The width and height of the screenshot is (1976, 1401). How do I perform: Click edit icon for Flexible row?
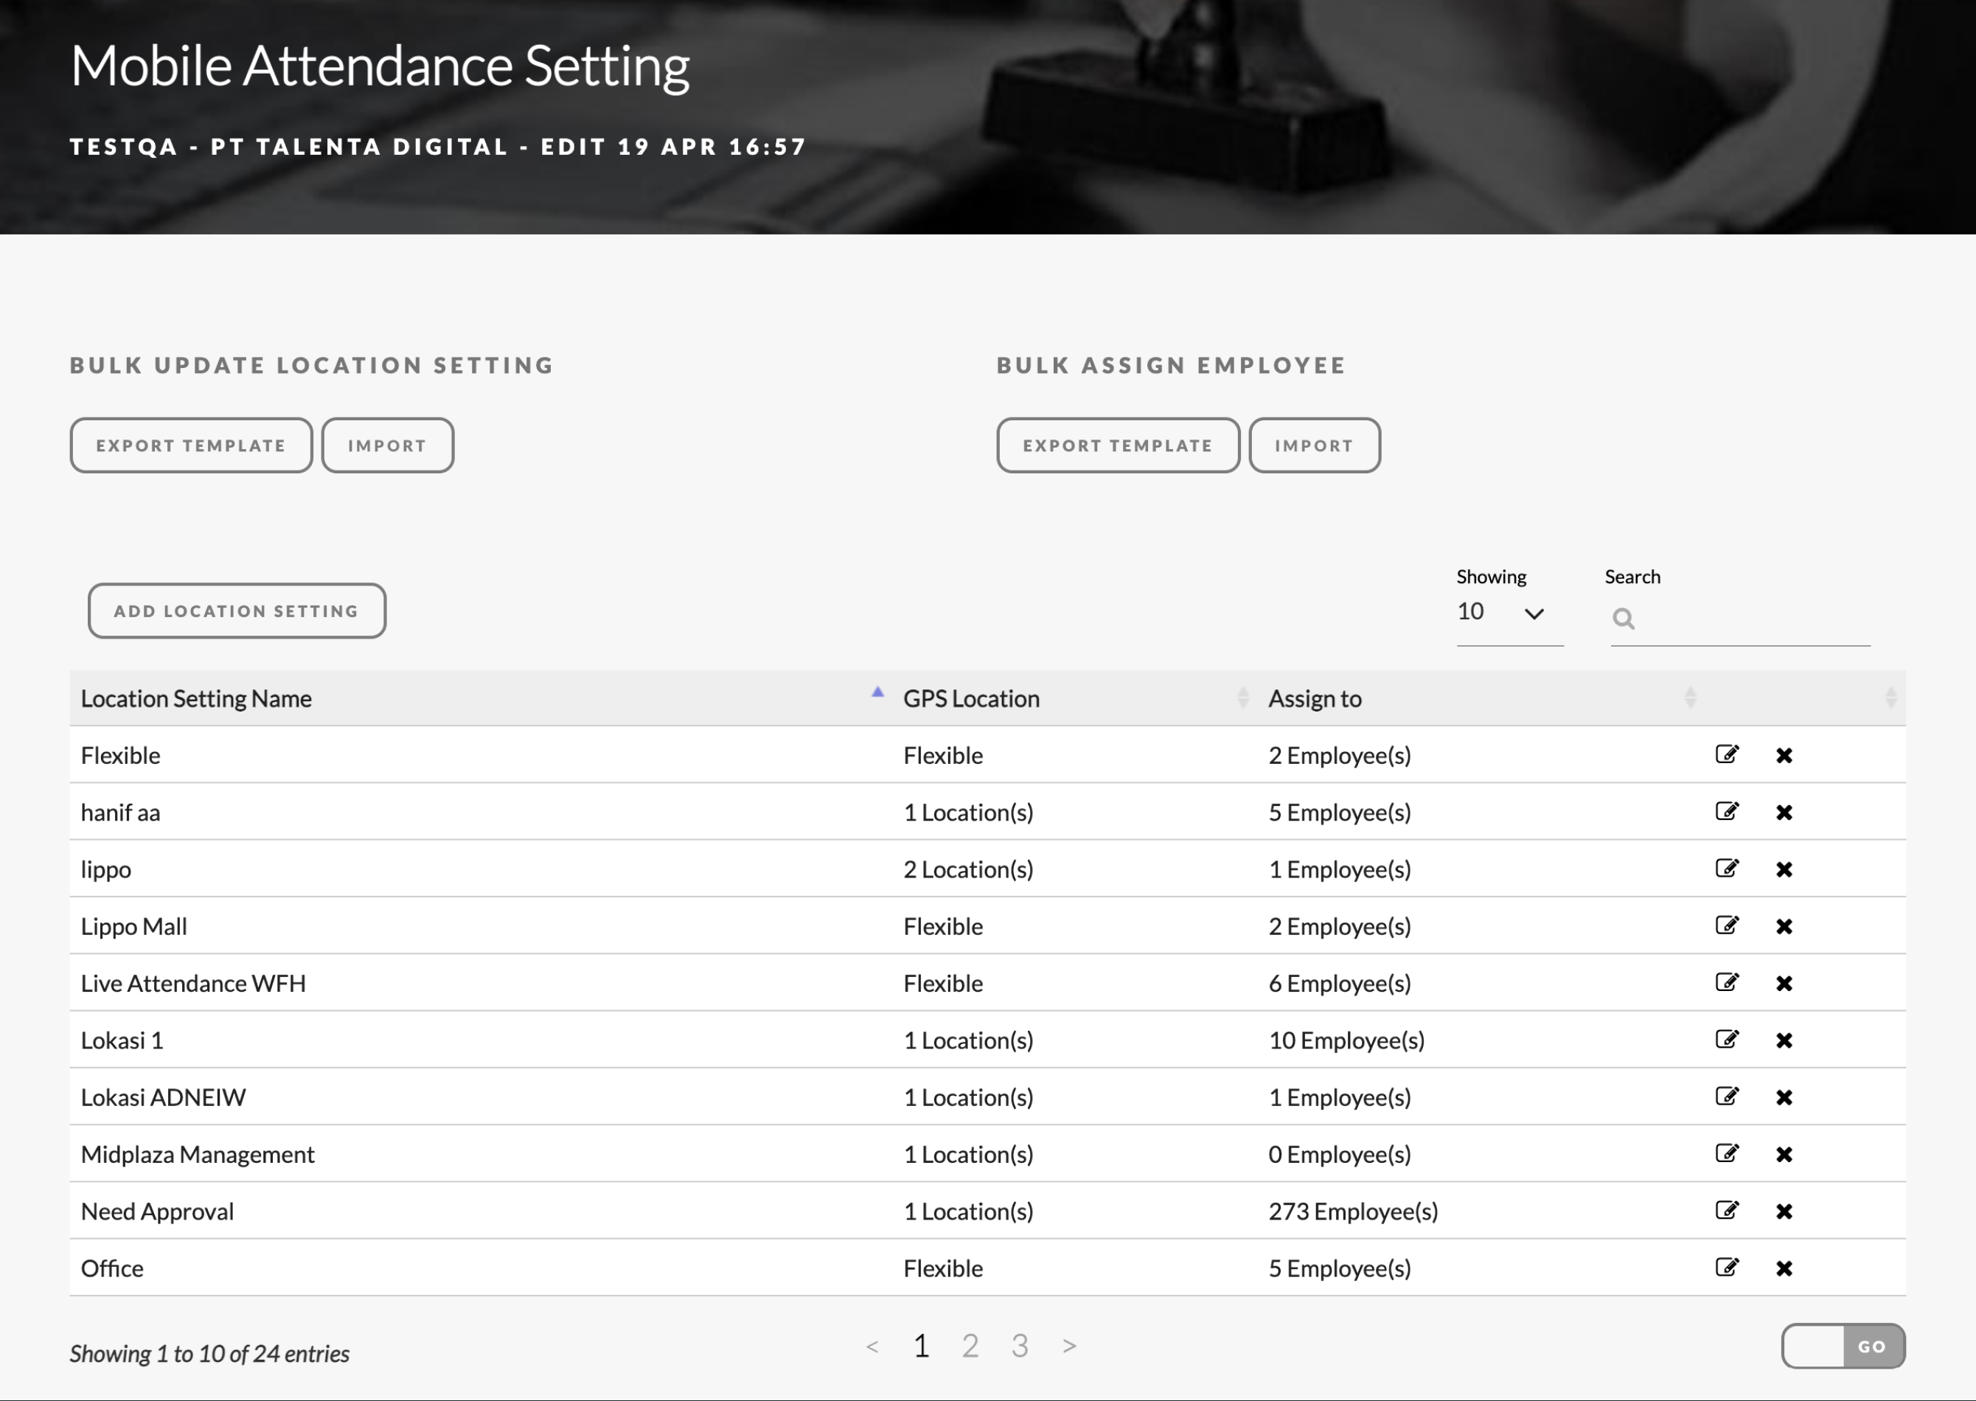click(x=1726, y=755)
